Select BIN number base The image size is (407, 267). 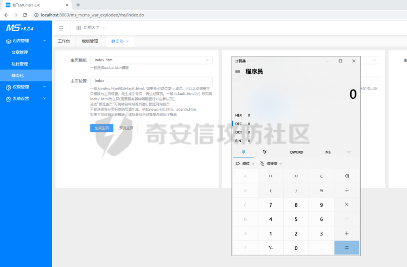click(239, 141)
